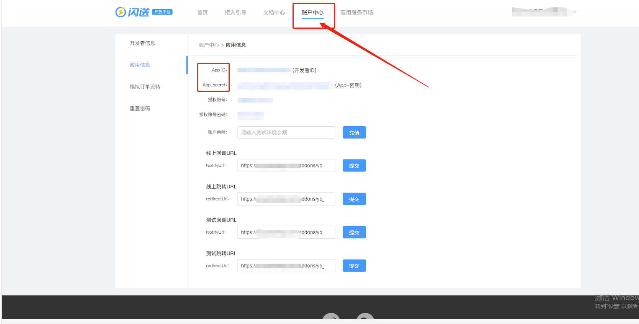Select 模拟订单流转 in the sidebar
The height and width of the screenshot is (324, 639).
(x=145, y=87)
